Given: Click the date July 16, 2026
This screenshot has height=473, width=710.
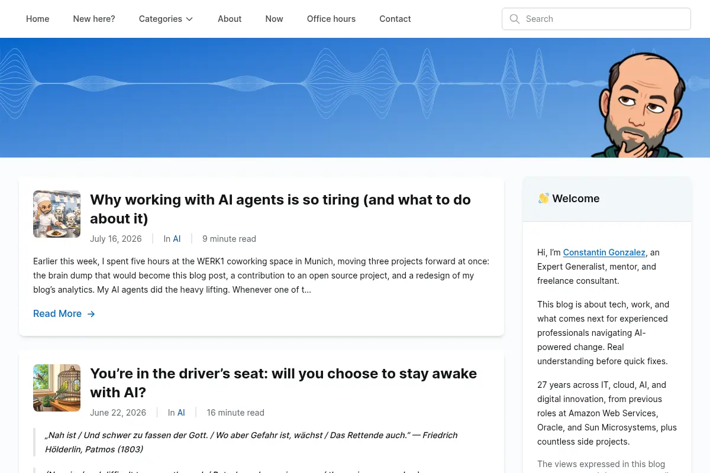Looking at the screenshot, I should 116,239.
